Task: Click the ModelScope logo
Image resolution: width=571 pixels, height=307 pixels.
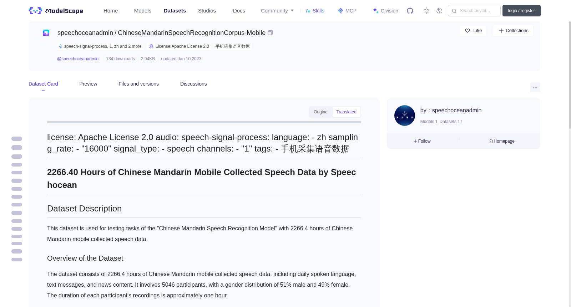Action: 56,11
